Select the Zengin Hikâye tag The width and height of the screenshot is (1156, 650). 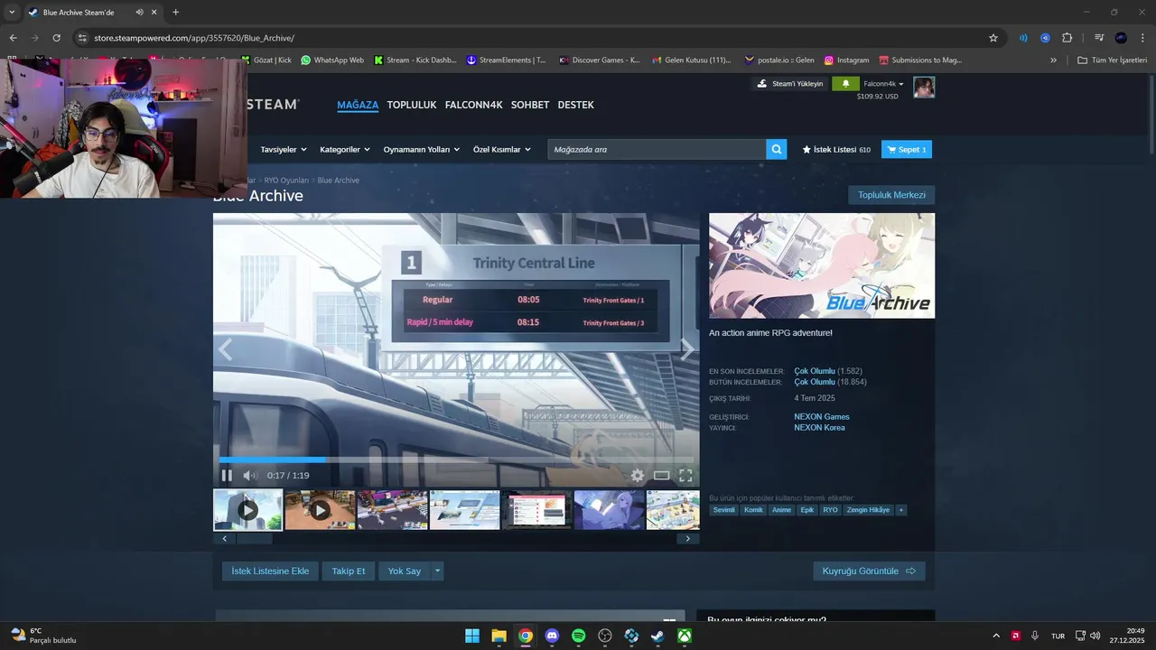point(868,510)
